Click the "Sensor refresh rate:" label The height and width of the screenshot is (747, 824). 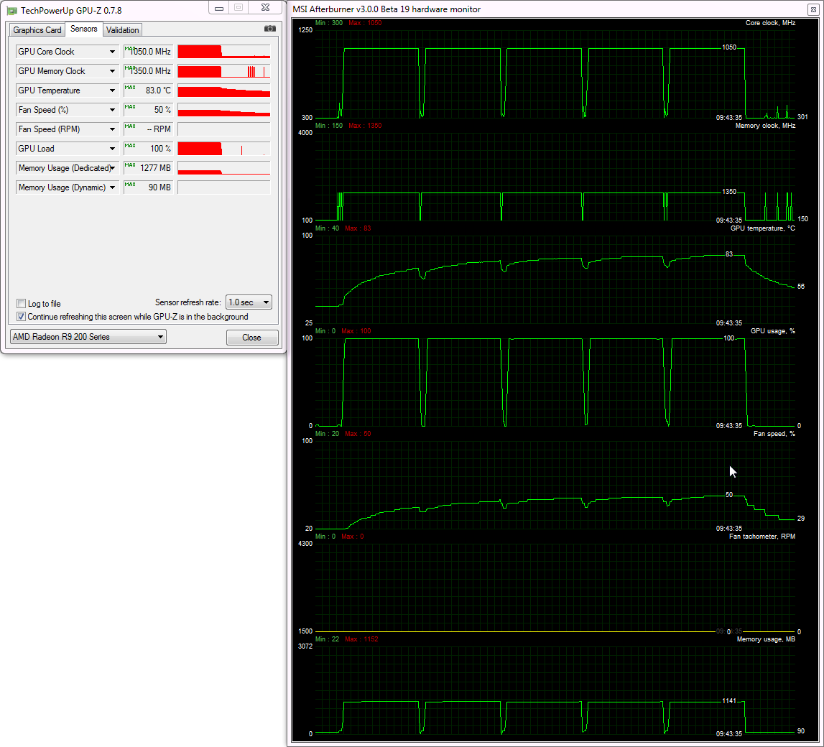click(188, 302)
